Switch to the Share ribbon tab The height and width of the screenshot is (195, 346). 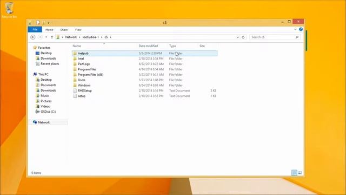pyautogui.click(x=64, y=30)
